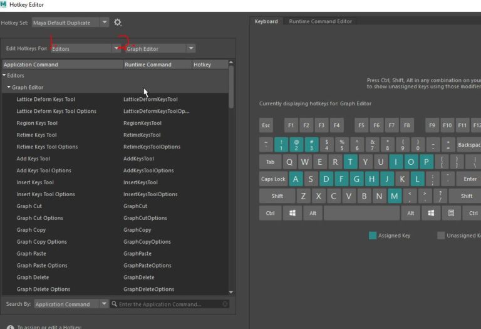Image resolution: width=481 pixels, height=329 pixels.
Task: Sort by the Runtime Command column header
Action: pyautogui.click(x=157, y=65)
